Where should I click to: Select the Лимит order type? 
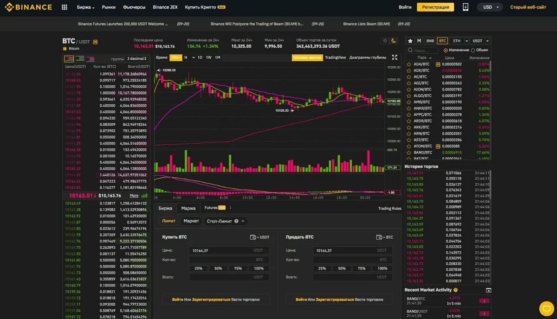169,221
